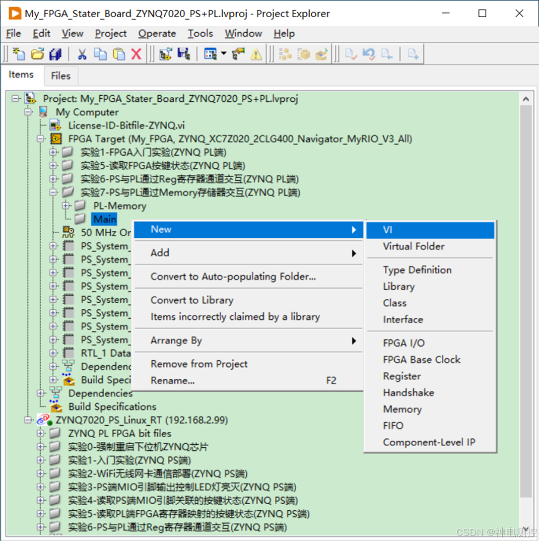Collapse the ZYNQ7020_PS_Linux_RT node
539x541 pixels.
(x=28, y=420)
